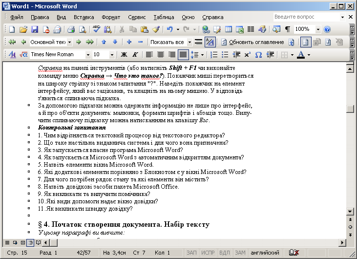Decrease indent with left-arrow icon
This screenshot has height=259, width=357.
[x=236, y=55]
